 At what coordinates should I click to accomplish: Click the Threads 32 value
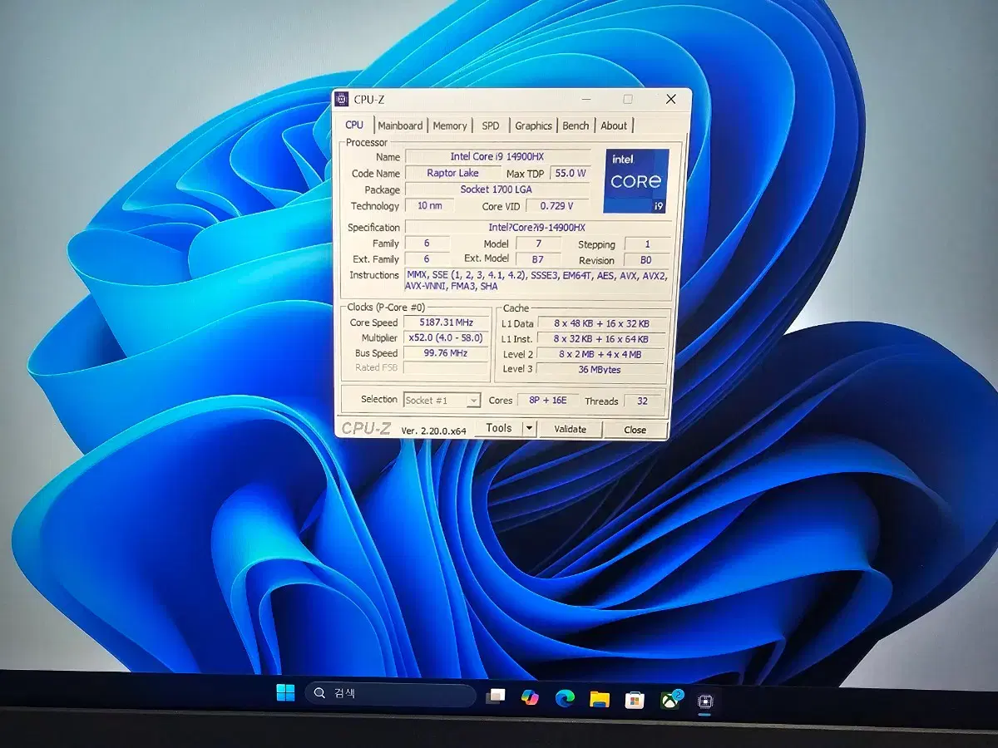tap(642, 401)
